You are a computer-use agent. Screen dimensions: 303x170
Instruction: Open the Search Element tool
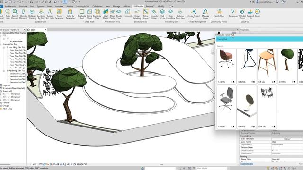15,14
